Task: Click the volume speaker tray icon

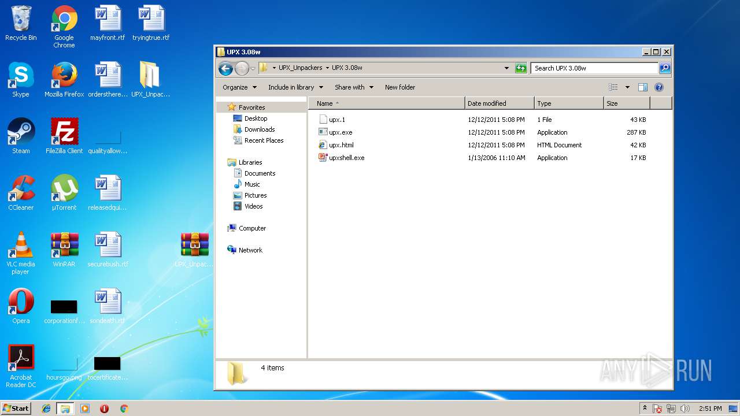Action: point(685,408)
